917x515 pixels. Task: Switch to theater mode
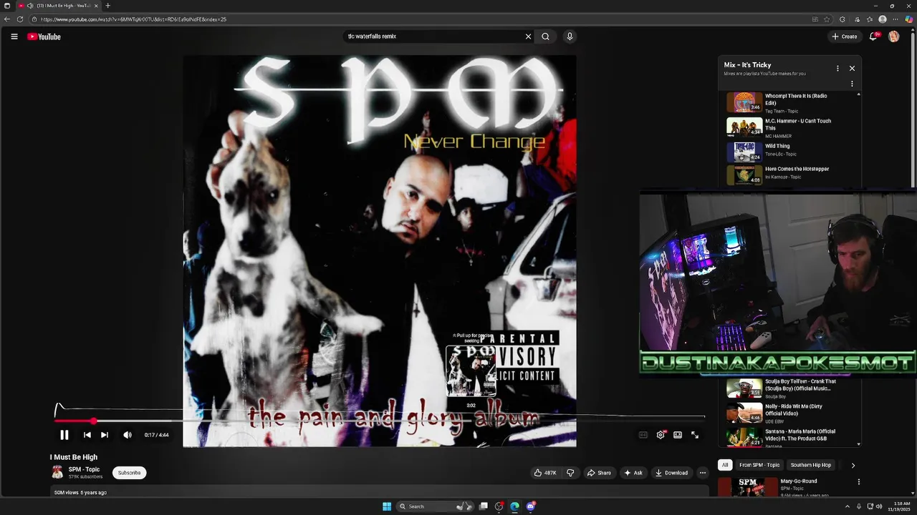pos(678,435)
